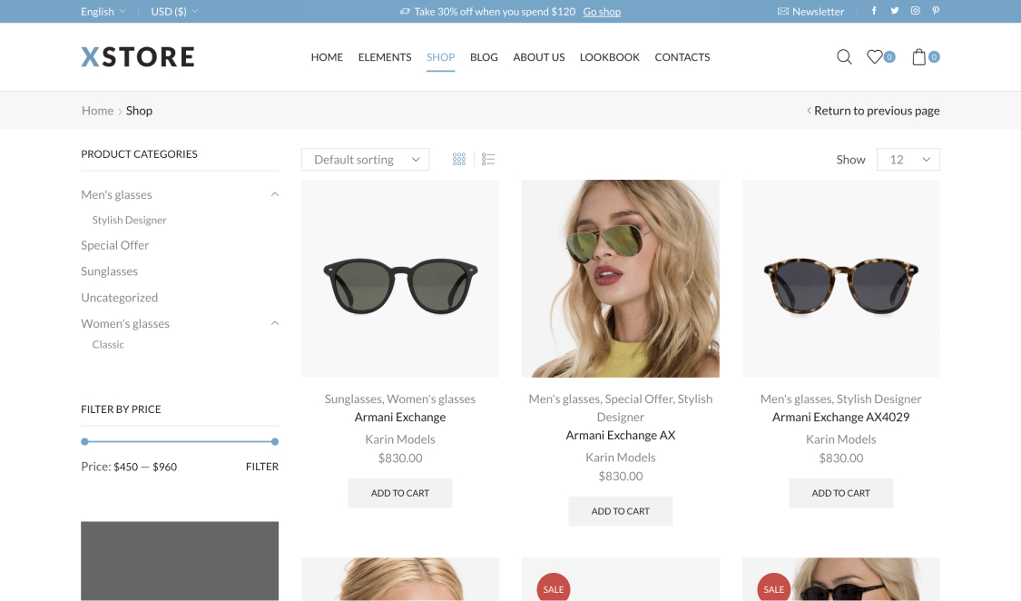This screenshot has width=1021, height=601.
Task: Open the wishlist heart icon
Action: pos(874,57)
